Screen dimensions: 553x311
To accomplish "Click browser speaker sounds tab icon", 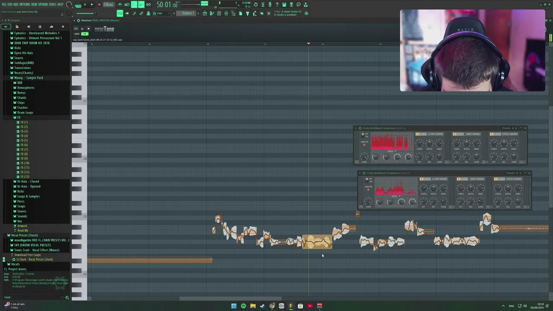I will point(29,27).
